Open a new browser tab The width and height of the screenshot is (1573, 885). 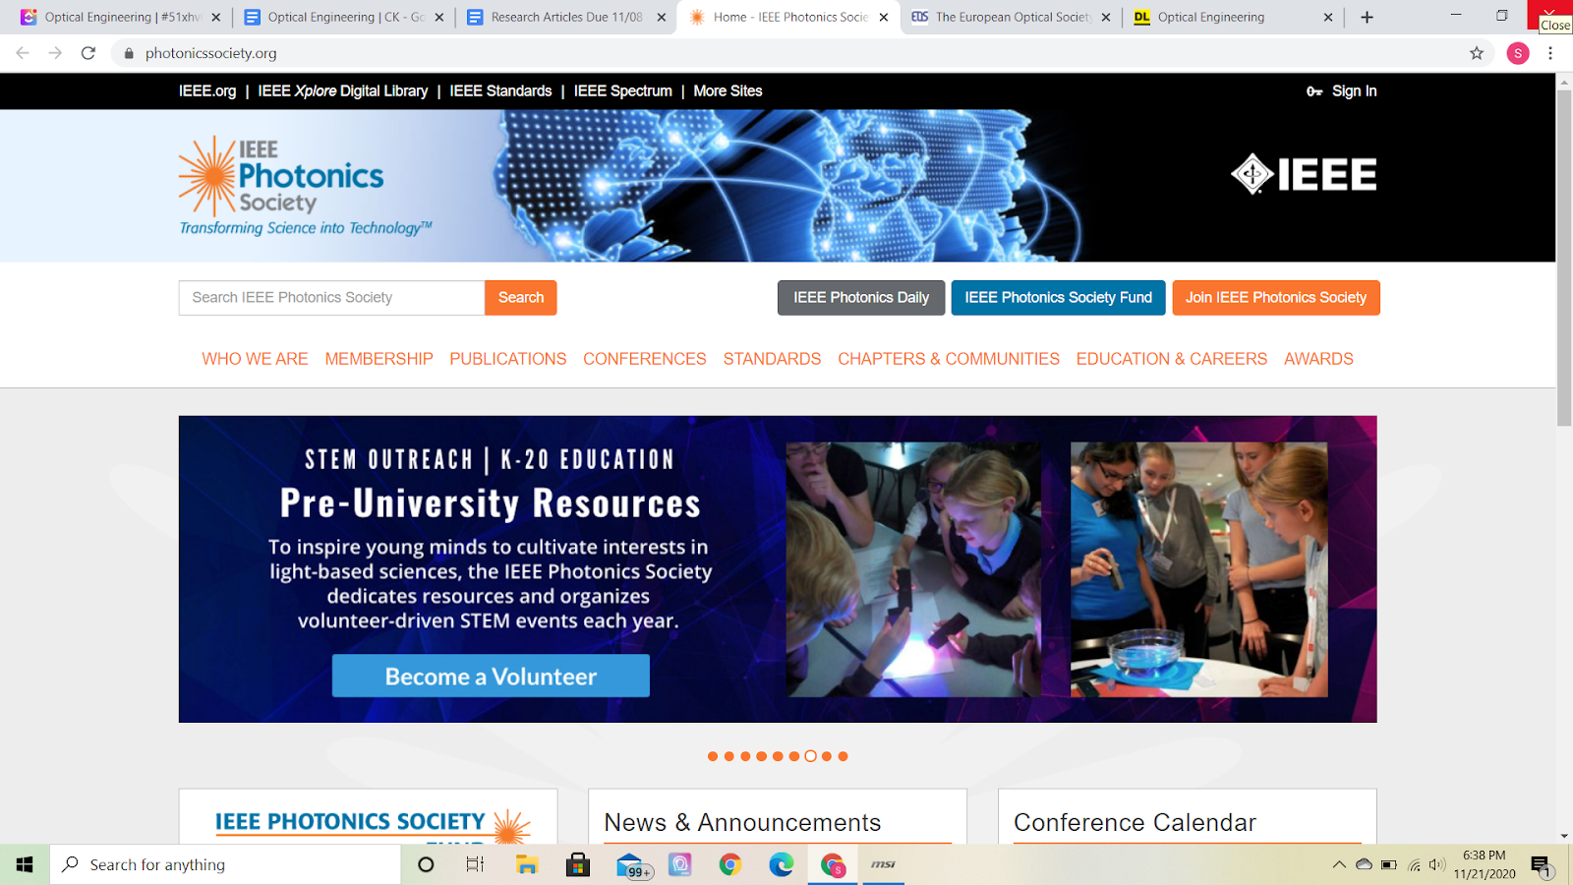coord(1367,17)
